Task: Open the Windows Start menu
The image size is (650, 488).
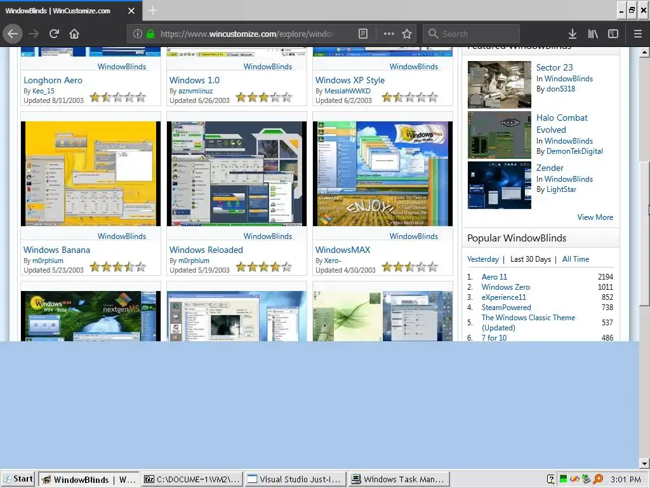Action: [18, 479]
